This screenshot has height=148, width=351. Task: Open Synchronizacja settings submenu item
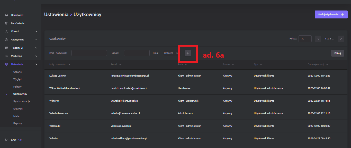pos(22,101)
